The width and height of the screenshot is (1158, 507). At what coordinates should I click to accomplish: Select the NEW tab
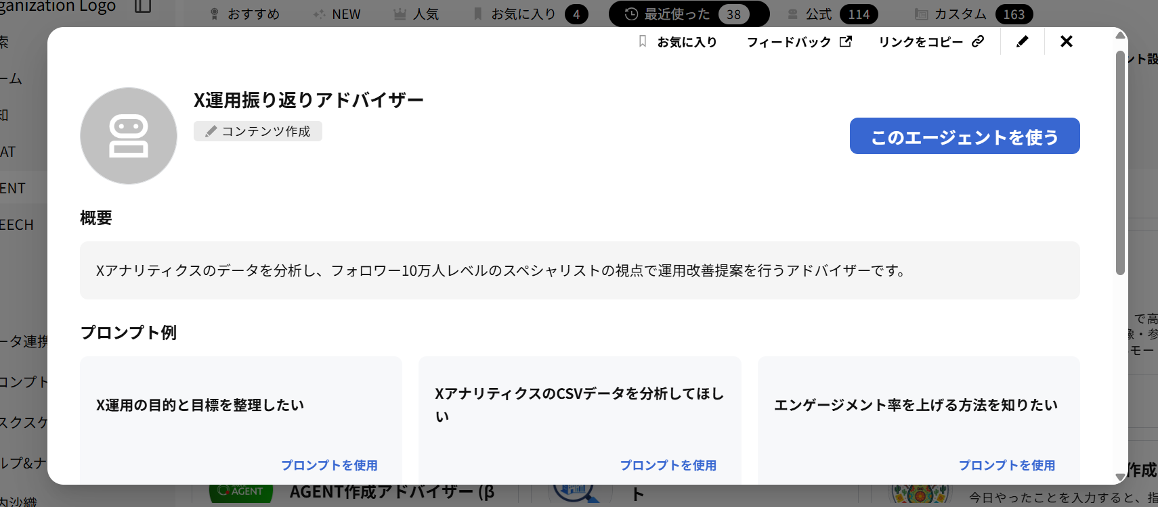pyautogui.click(x=337, y=14)
